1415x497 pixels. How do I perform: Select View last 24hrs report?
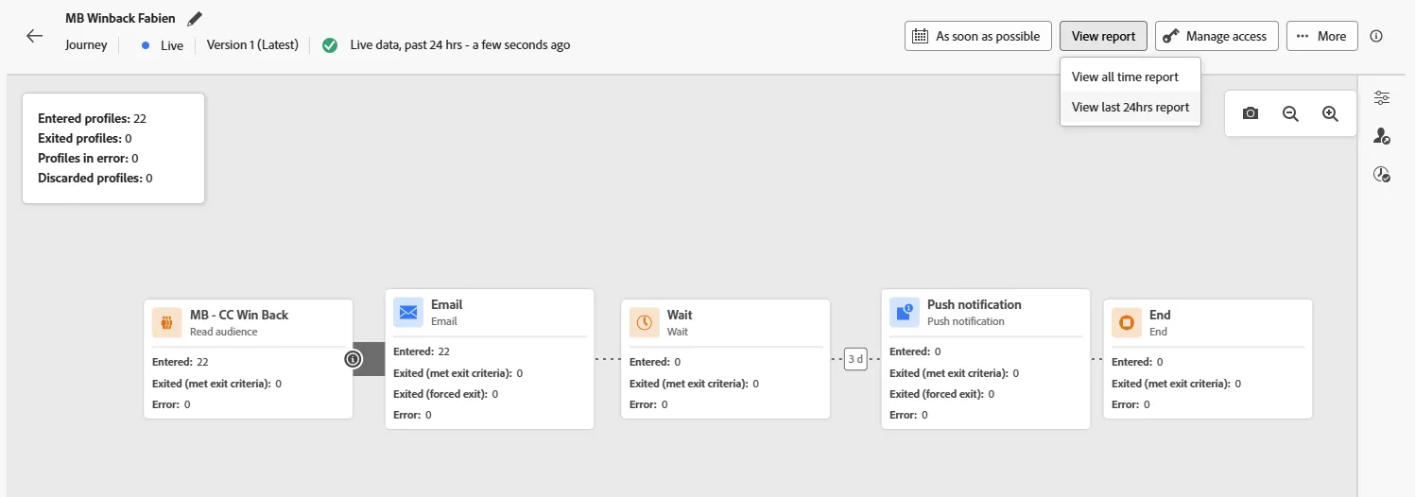click(x=1130, y=107)
